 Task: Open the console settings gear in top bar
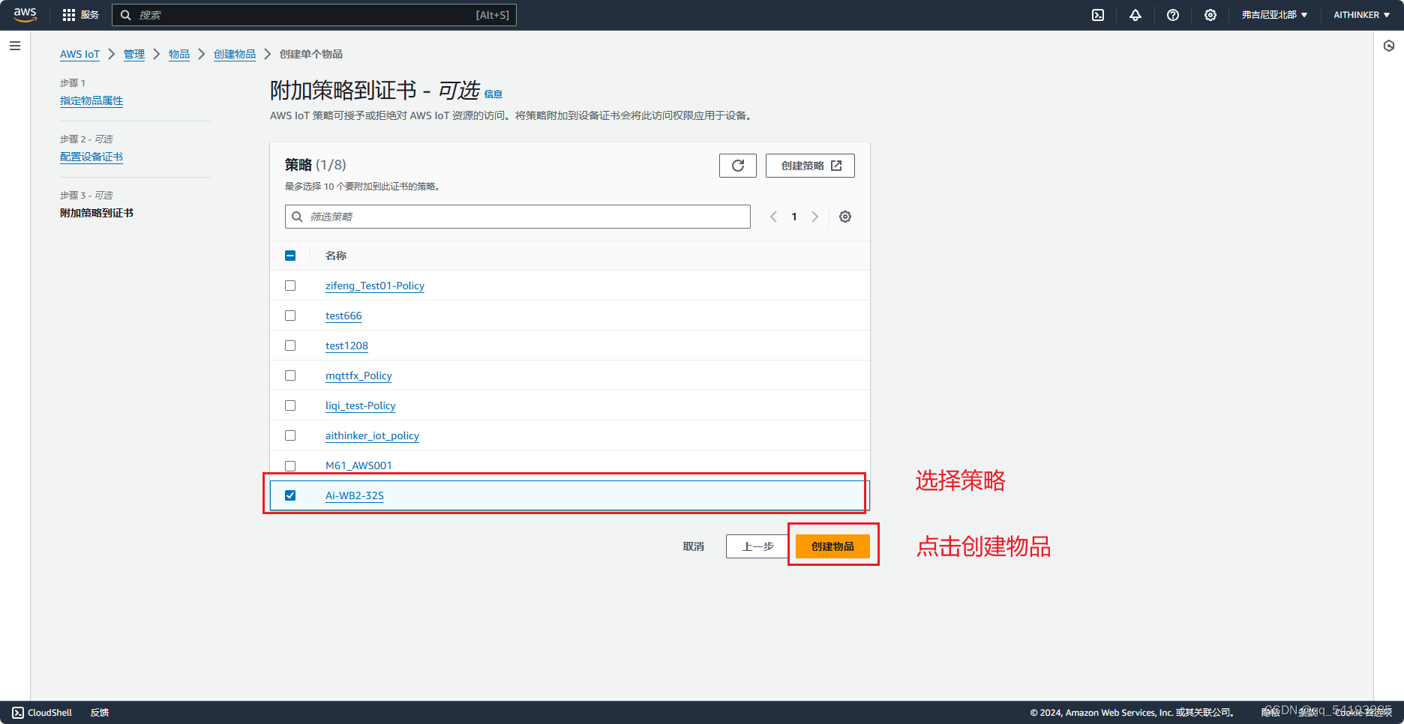1210,15
